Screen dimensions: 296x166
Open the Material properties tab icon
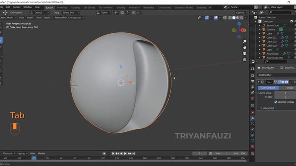point(253,146)
